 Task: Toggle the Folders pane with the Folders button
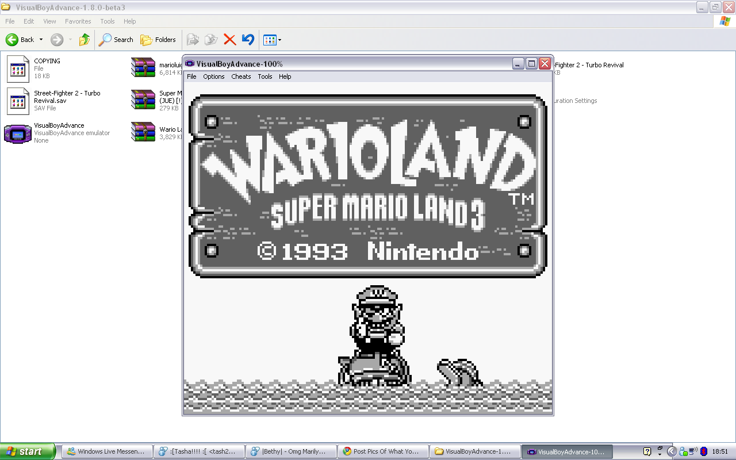[159, 40]
